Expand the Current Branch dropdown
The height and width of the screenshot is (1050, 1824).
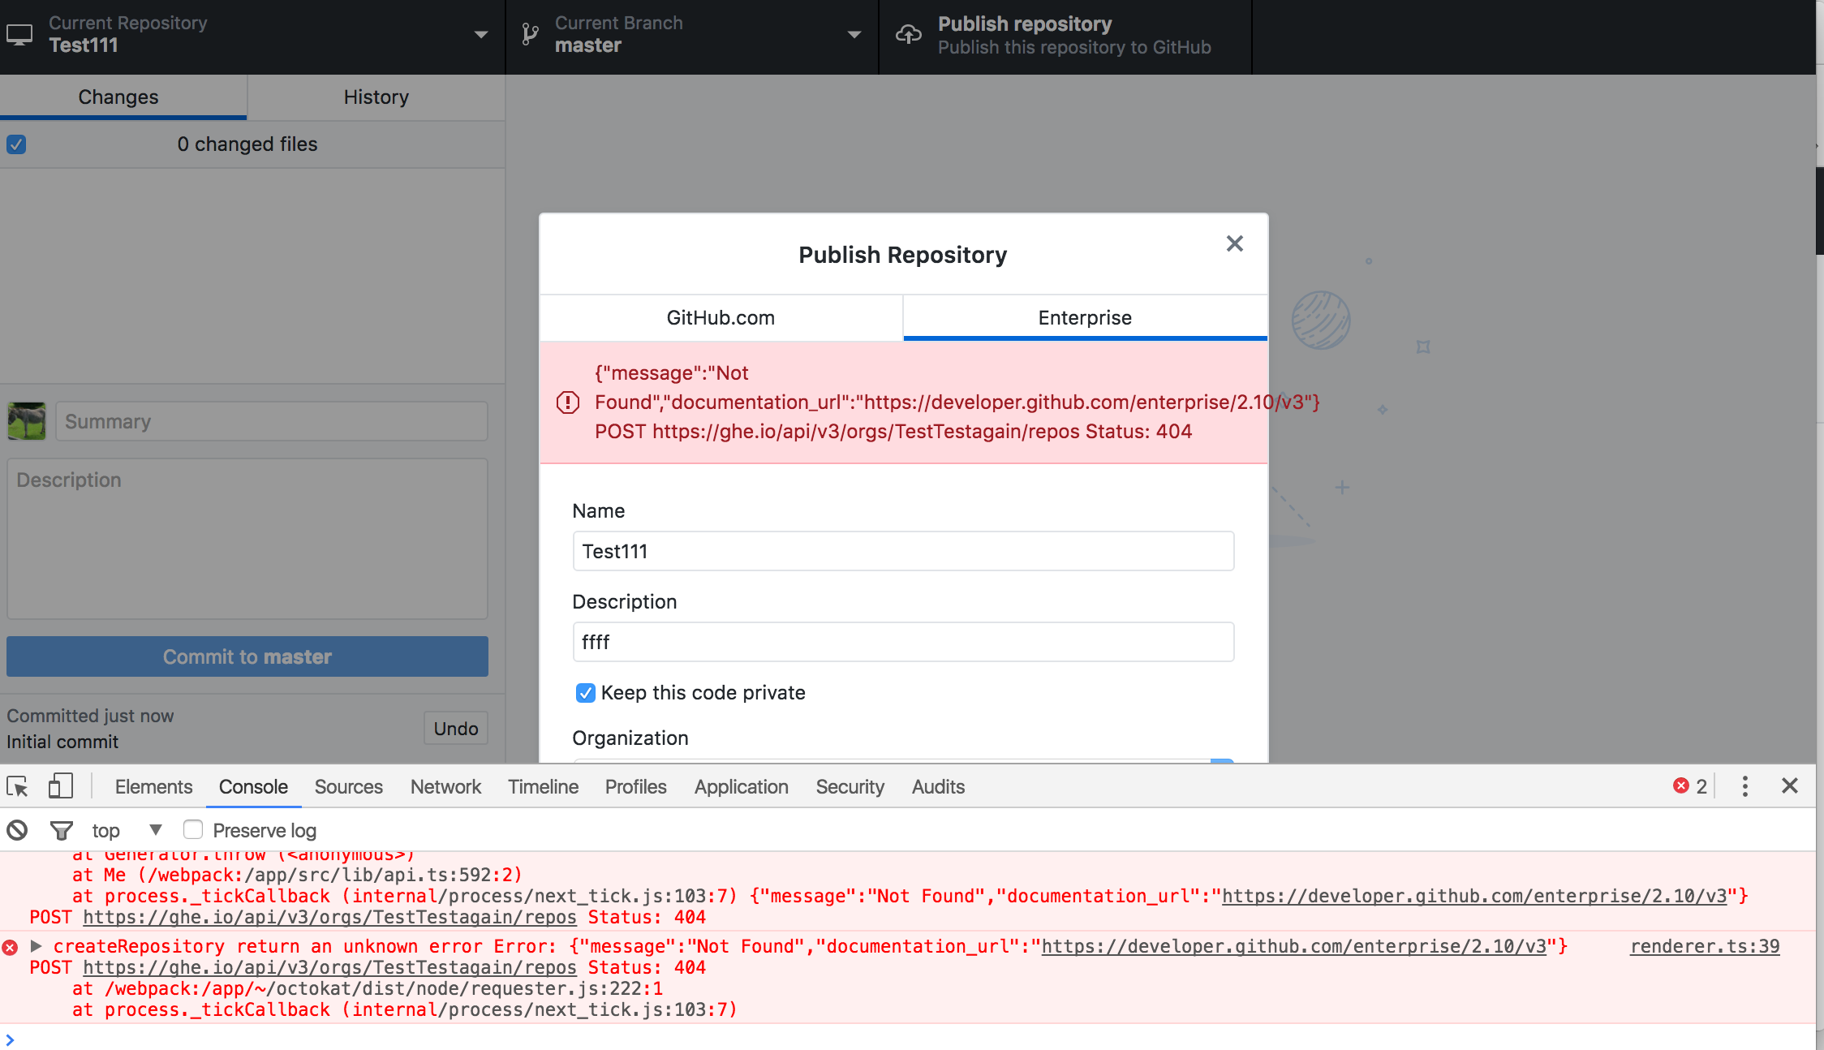pos(854,35)
